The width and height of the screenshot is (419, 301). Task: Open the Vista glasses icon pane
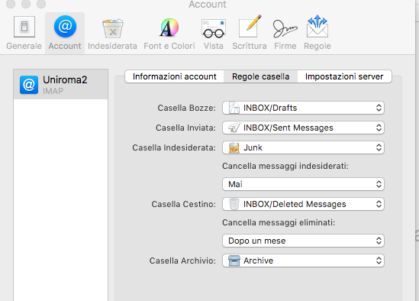tap(213, 33)
